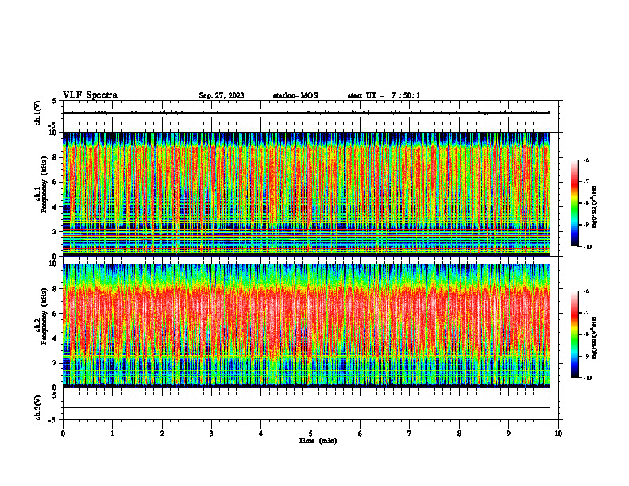Click the 'station=MOS' header label
Viewport: 629px width, 486px height.
(x=295, y=95)
